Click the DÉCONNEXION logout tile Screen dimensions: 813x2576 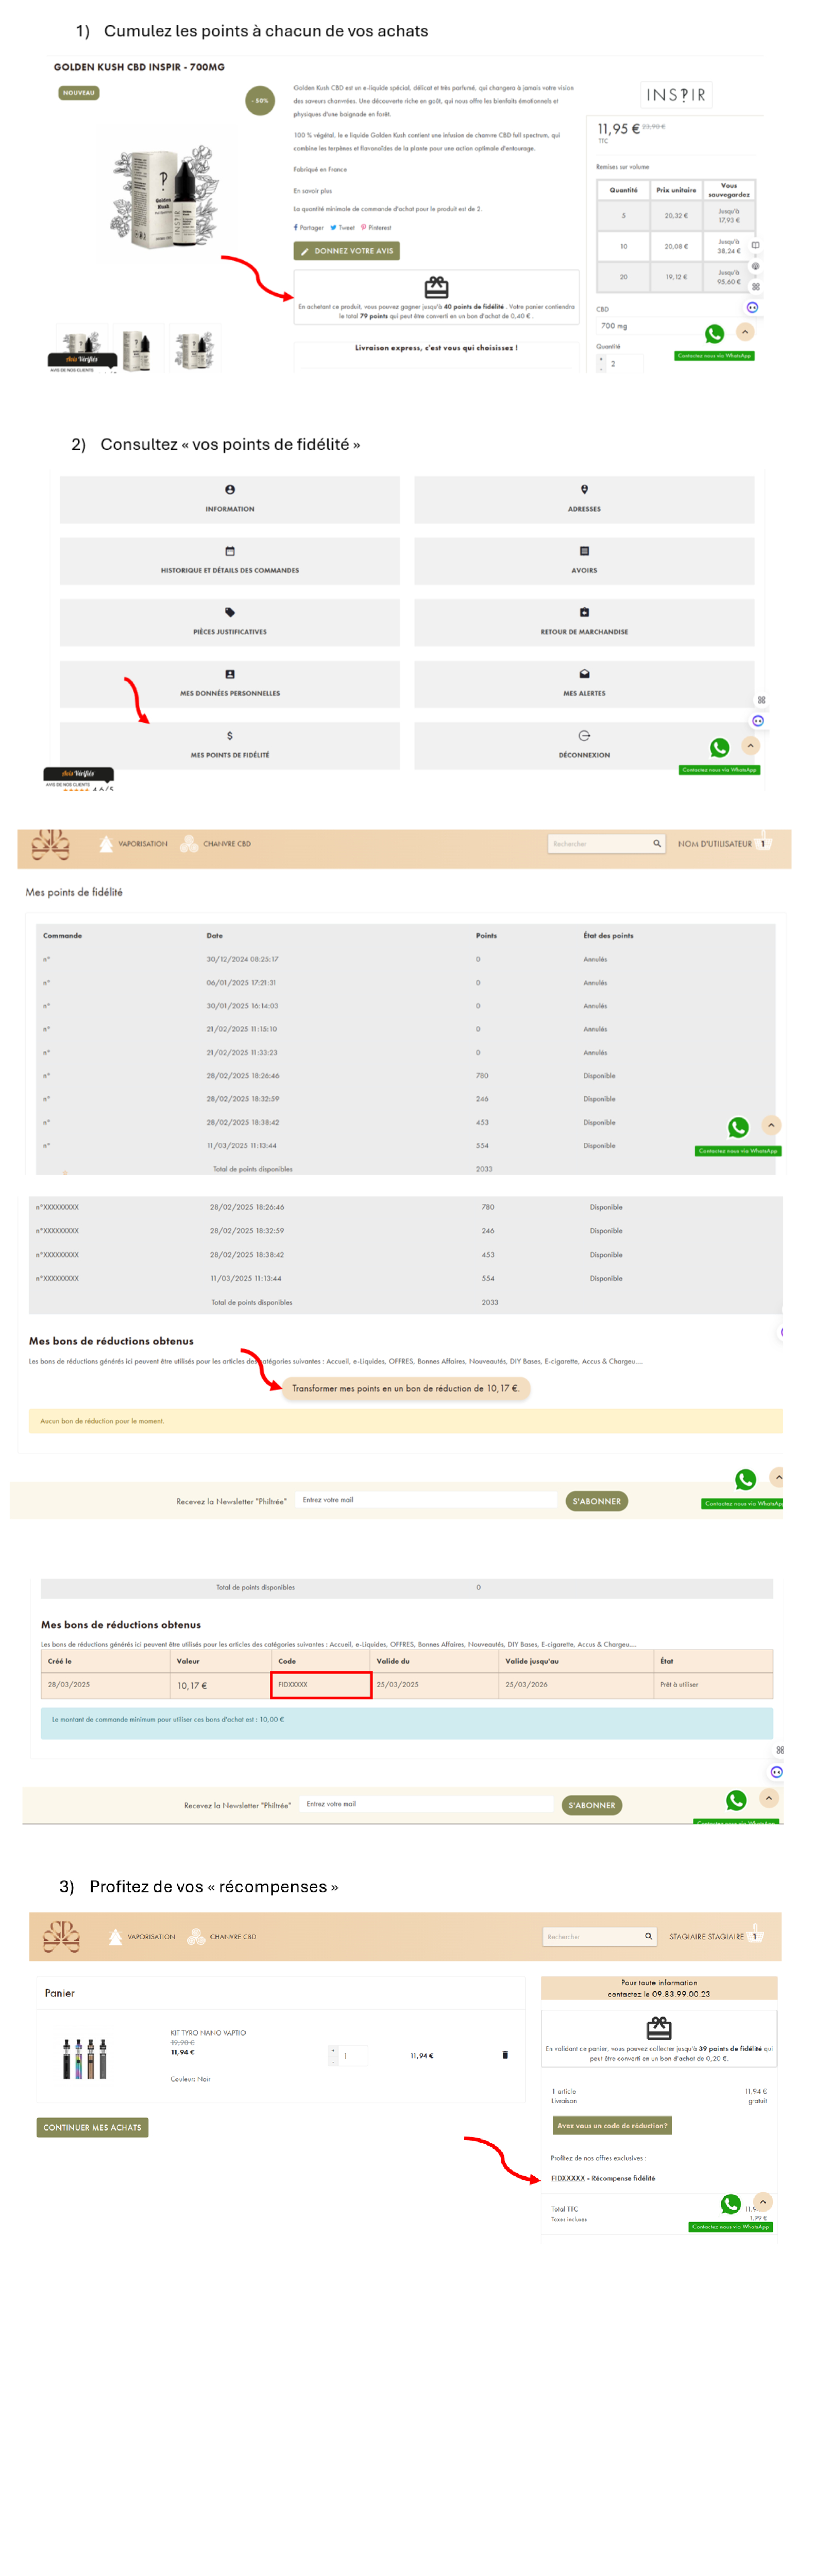click(584, 745)
